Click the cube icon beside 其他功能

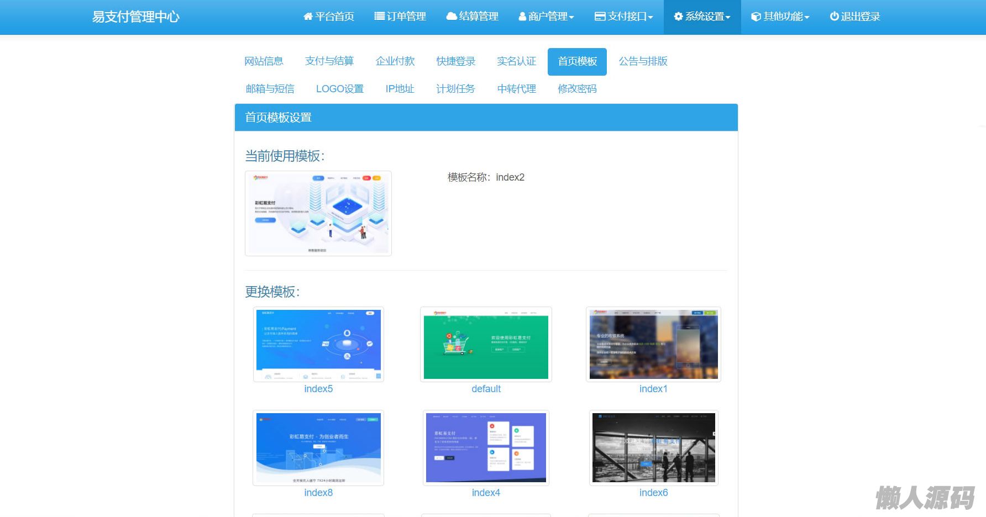(x=756, y=17)
